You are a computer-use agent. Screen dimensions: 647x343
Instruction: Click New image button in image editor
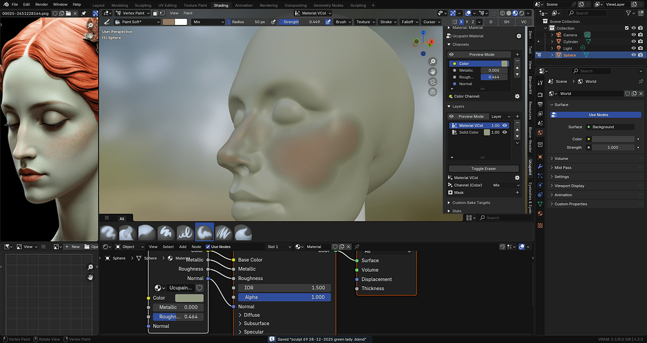tap(73, 247)
